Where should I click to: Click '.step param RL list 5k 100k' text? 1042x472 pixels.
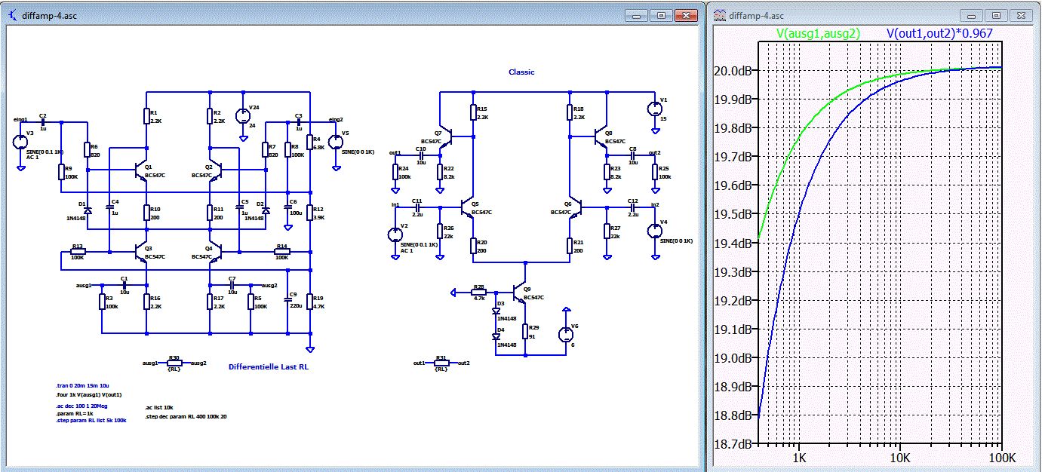pyautogui.click(x=91, y=421)
